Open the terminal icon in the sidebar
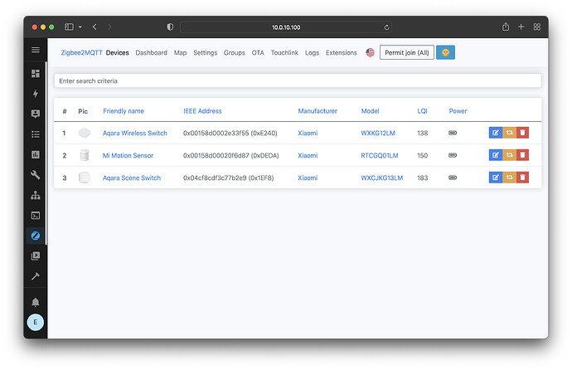Viewport: 572px width, 370px height. tap(36, 216)
